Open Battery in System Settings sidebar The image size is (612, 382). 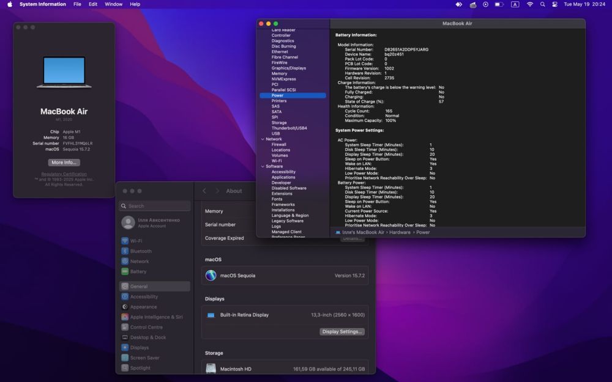(155, 271)
